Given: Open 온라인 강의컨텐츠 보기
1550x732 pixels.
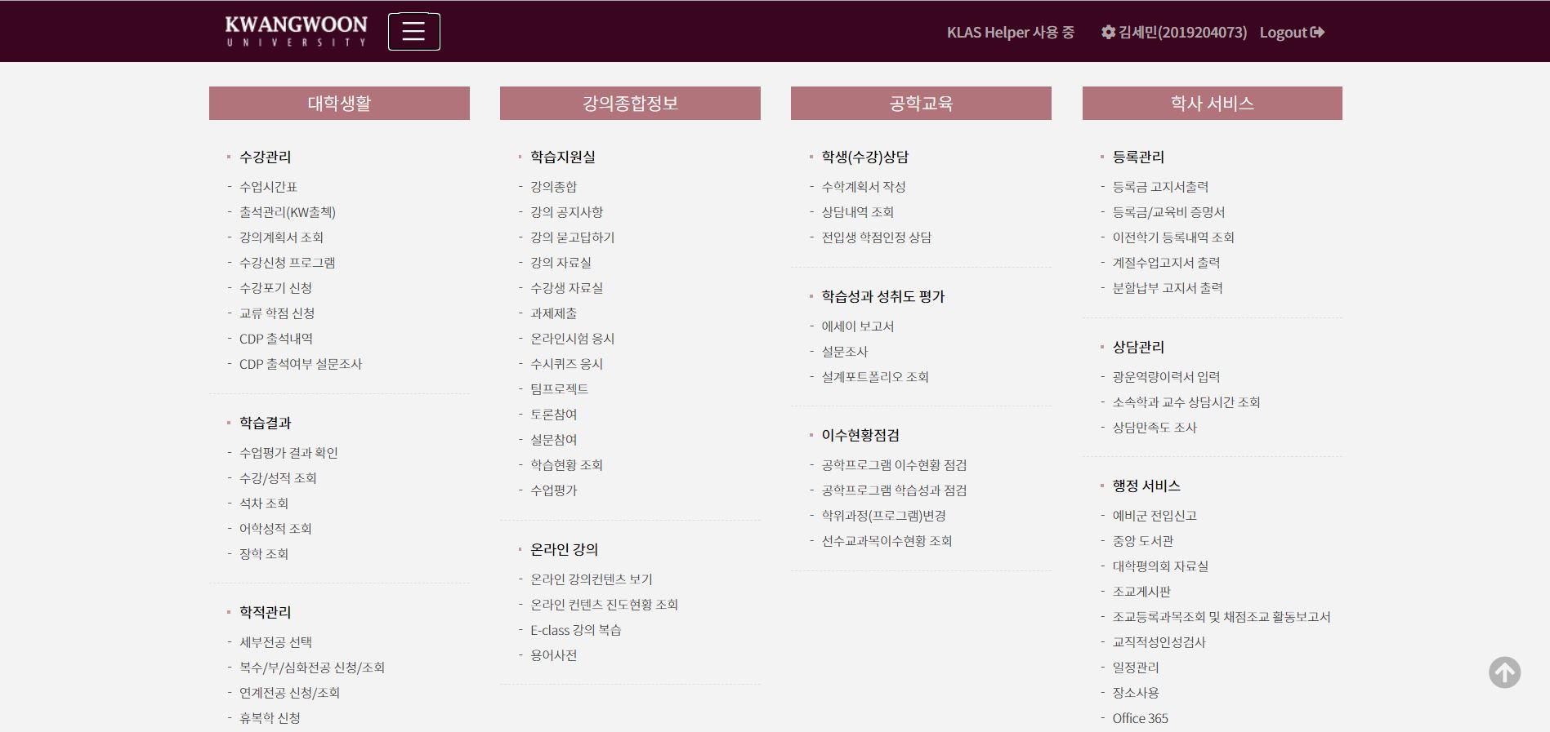Looking at the screenshot, I should [x=591, y=579].
